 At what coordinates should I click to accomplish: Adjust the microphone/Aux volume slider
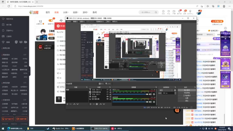tap(130, 94)
